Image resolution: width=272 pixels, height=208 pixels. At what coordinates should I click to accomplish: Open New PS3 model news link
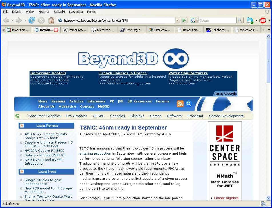(x=48, y=190)
